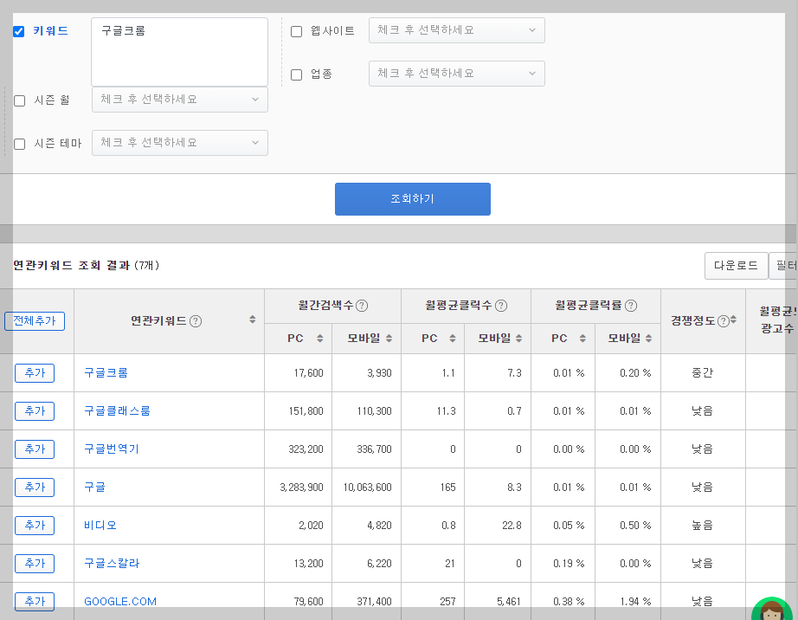The image size is (798, 620).
Task: Select the 5,461 mobile clicks cell
Action: coord(509,602)
